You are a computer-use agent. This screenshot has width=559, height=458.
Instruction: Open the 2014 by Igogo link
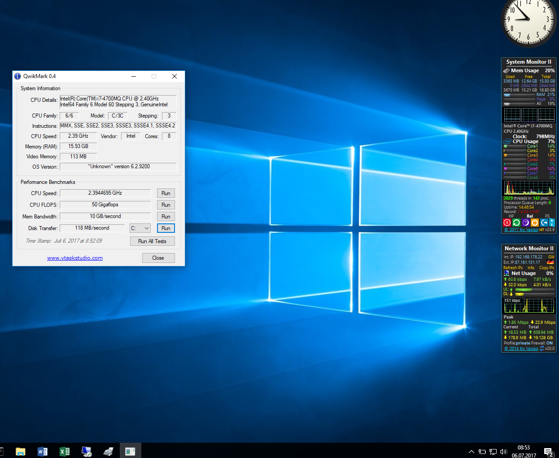(x=521, y=349)
